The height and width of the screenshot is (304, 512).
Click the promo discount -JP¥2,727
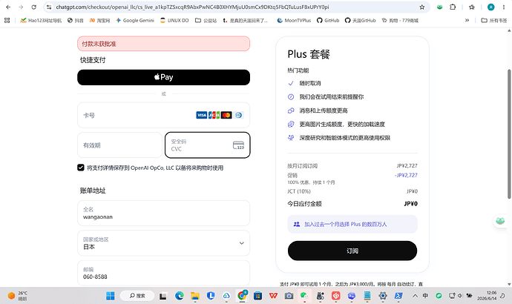point(406,175)
